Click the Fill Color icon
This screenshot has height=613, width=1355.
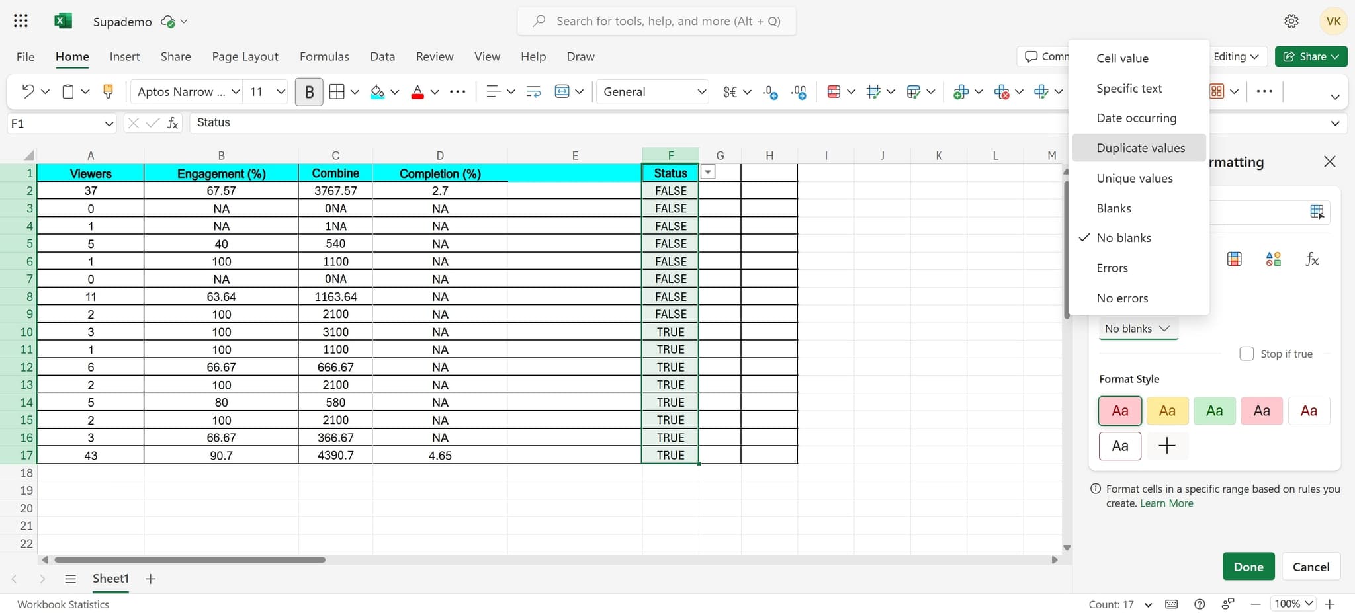(x=378, y=91)
